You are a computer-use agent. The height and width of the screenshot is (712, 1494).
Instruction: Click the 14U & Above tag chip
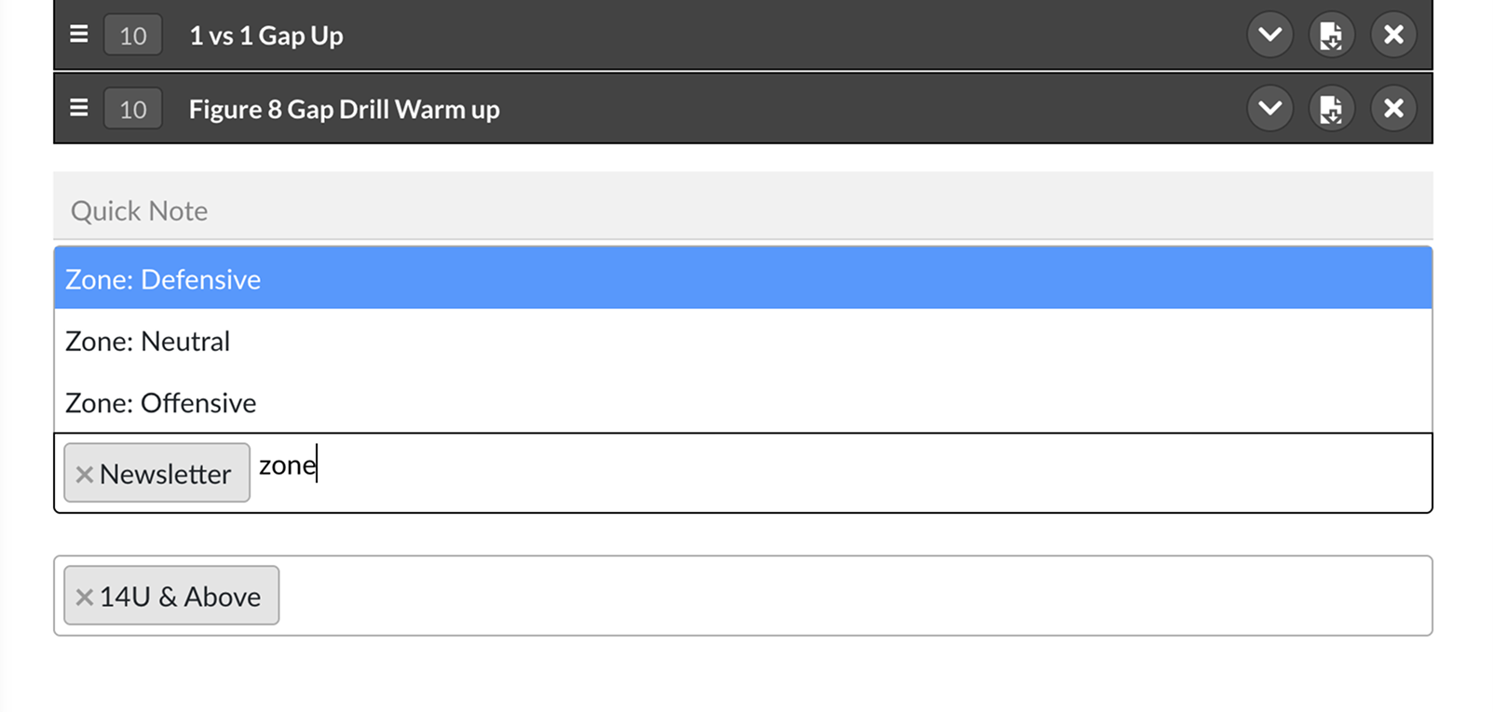pos(171,596)
